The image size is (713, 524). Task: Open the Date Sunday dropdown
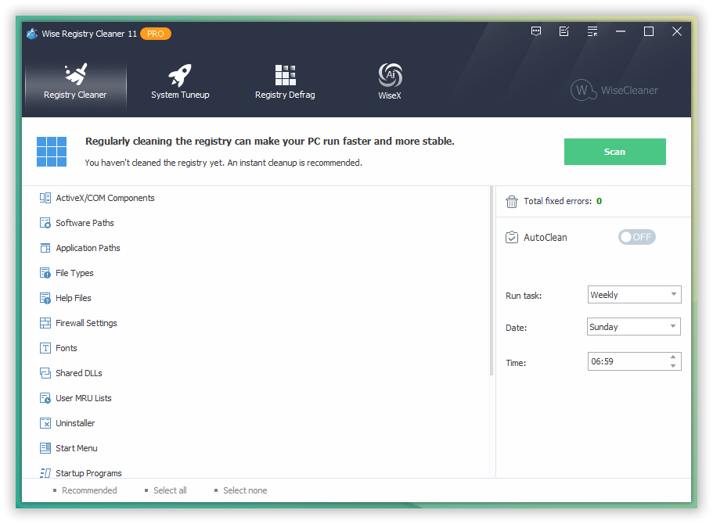tap(633, 327)
